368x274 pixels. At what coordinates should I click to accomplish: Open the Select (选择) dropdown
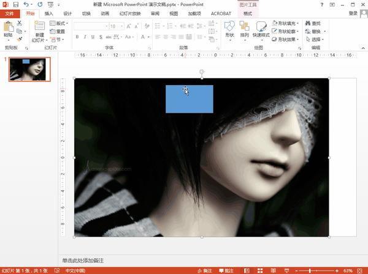tap(315, 40)
